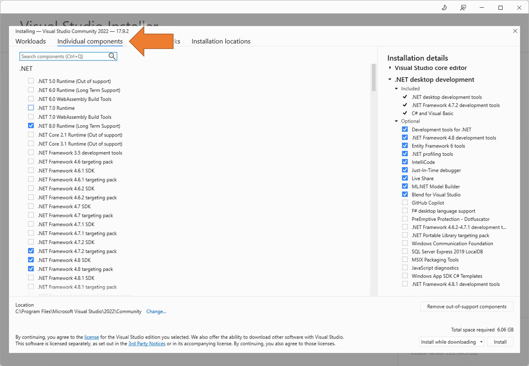Check JavaScript diagnostics option

coord(405,268)
